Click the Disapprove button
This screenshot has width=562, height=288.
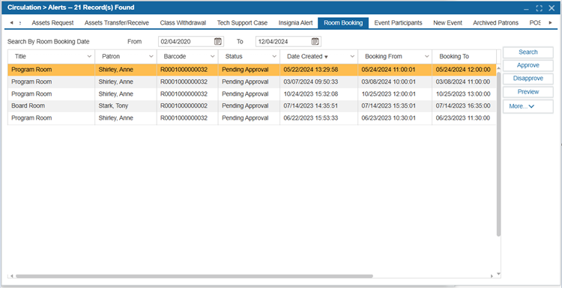(x=528, y=79)
